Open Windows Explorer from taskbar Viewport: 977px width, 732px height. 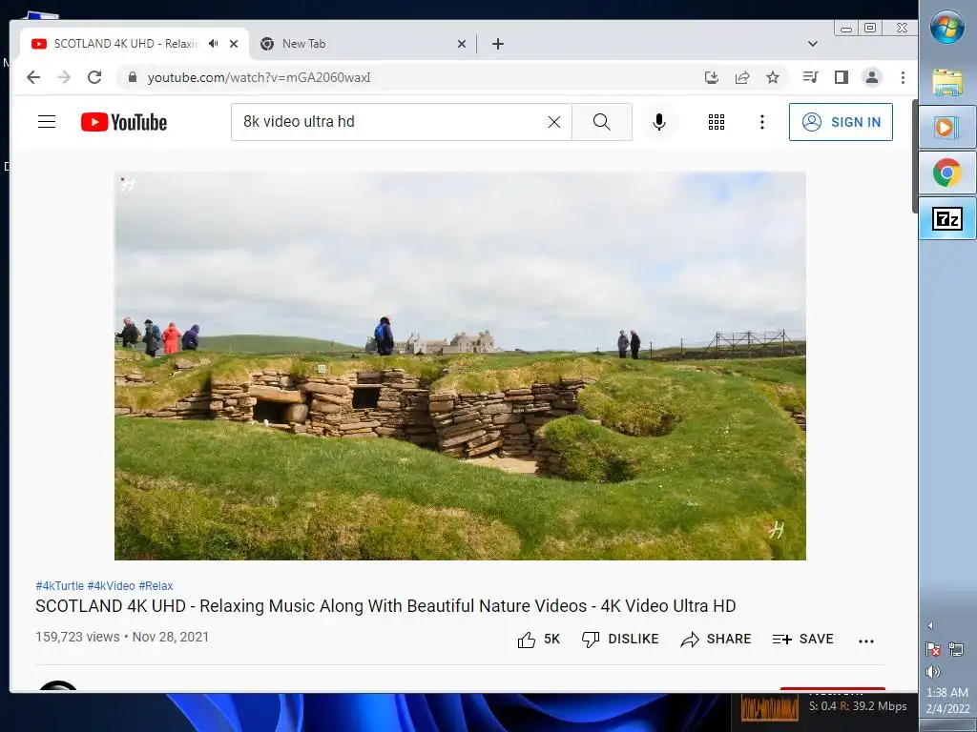pyautogui.click(x=947, y=82)
